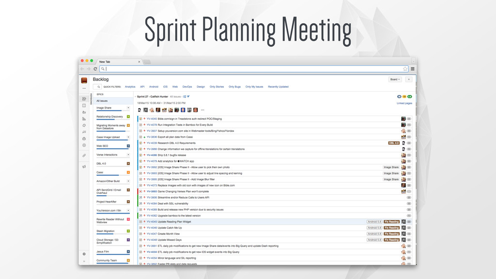This screenshot has width=496, height=279.
Task: Open the Backlog icon in sidebar
Action: coord(84,99)
